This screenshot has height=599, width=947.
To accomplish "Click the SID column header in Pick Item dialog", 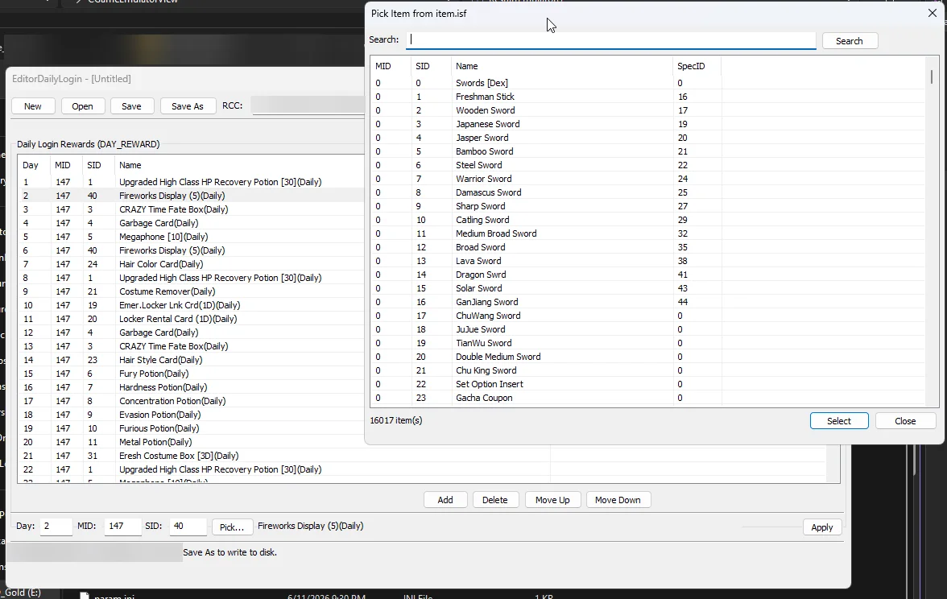I will (432, 66).
